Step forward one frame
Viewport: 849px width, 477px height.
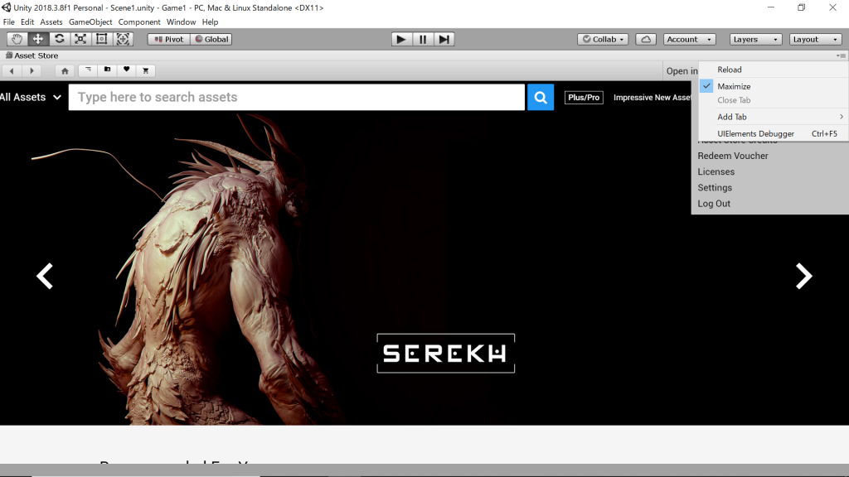444,39
